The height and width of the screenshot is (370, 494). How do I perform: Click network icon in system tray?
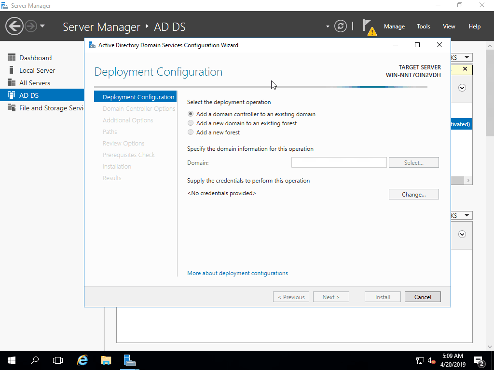coord(420,360)
